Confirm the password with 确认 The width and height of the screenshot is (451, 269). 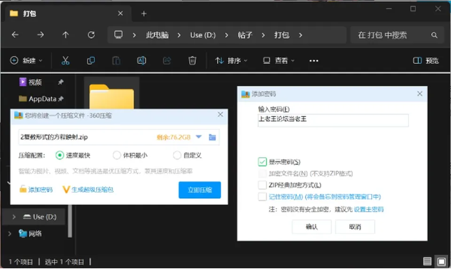pos(311,227)
